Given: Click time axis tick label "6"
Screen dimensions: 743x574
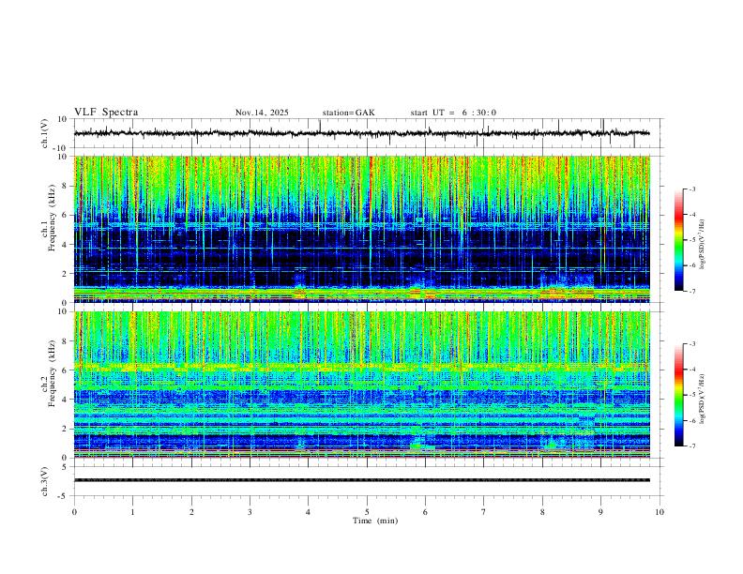Looking at the screenshot, I should click(426, 512).
